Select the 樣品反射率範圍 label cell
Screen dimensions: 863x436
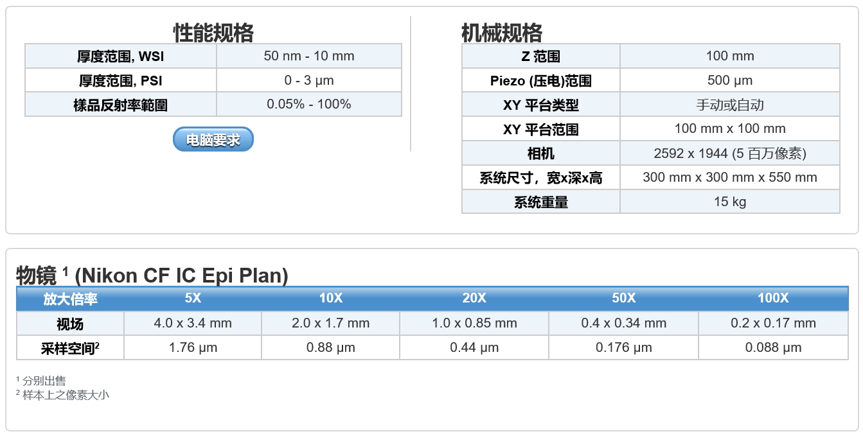[x=121, y=105]
